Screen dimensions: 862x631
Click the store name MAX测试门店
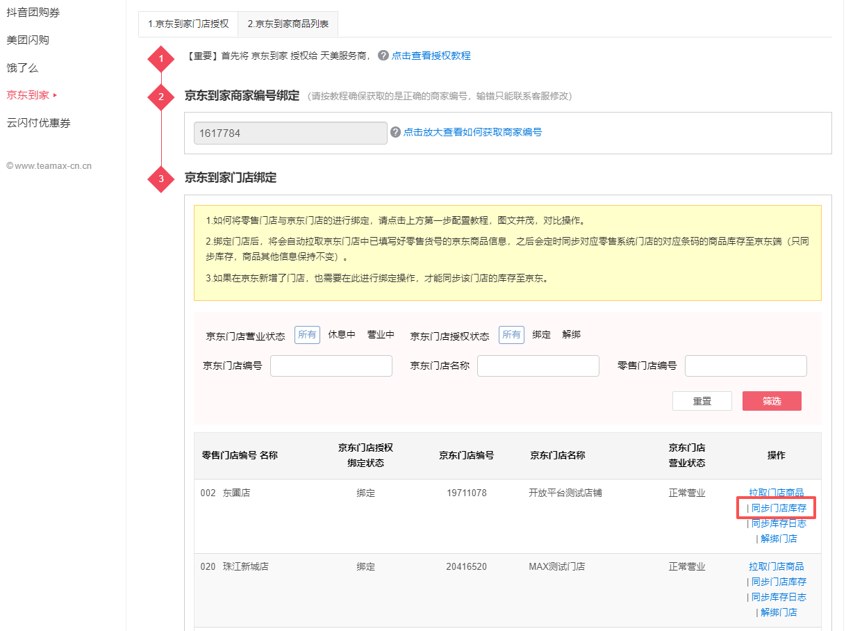557,567
